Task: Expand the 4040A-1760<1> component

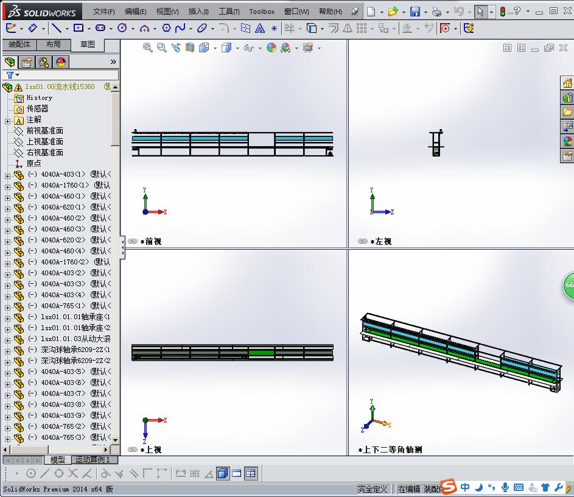Action: (x=7, y=187)
